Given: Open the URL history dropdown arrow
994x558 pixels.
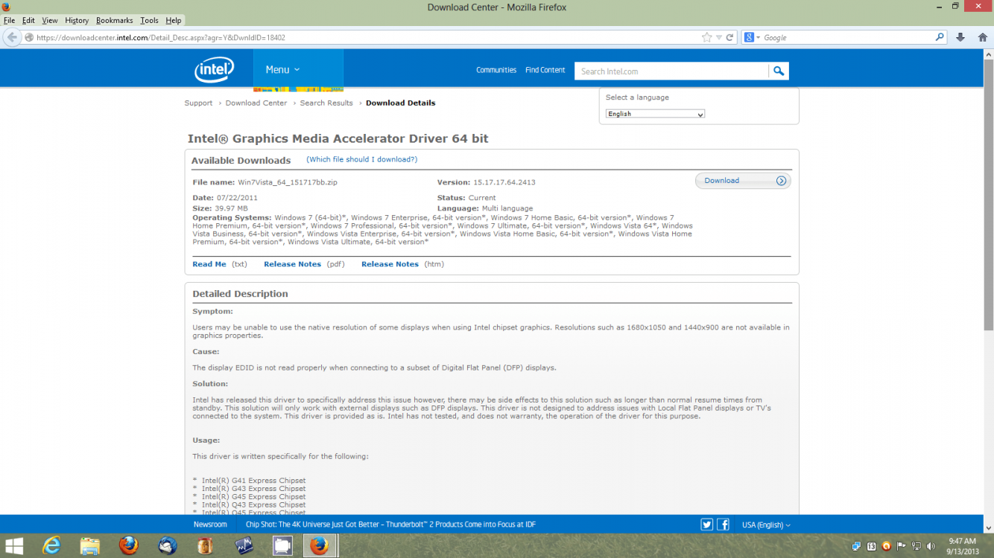Looking at the screenshot, I should click(719, 37).
